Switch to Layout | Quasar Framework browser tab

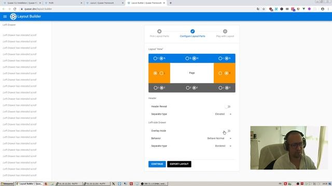(105, 3)
